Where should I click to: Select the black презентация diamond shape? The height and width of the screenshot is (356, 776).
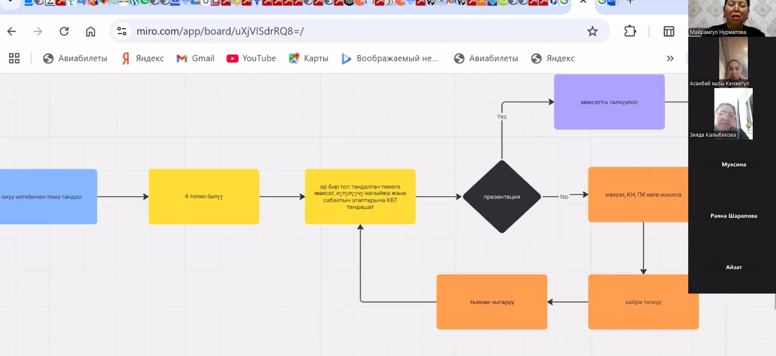501,197
